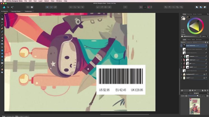Expand the layout elements layer

182,46
